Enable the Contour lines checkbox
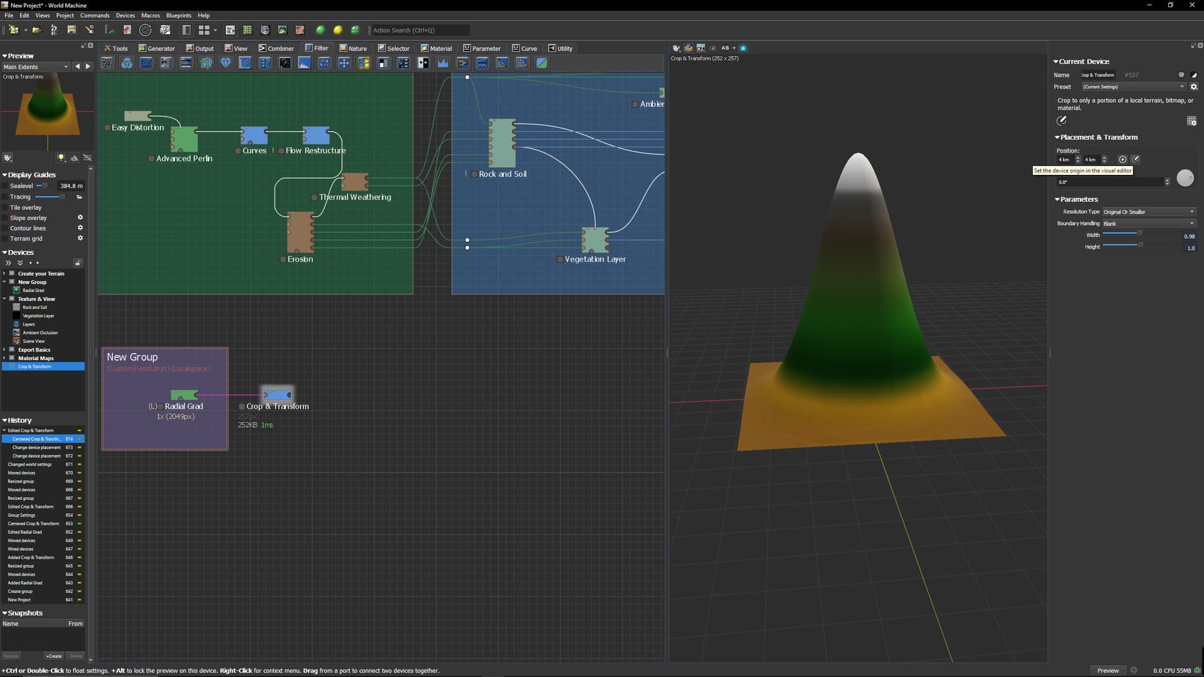 tap(6, 228)
